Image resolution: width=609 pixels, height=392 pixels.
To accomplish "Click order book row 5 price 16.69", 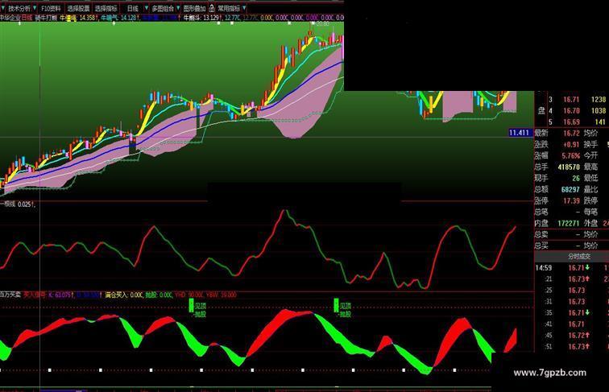I will point(571,122).
